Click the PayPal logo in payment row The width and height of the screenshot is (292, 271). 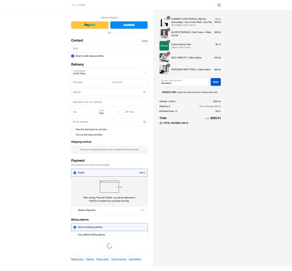click(142, 173)
